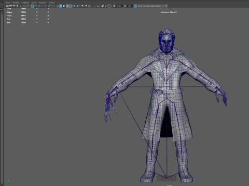Click the character's long-clawed hand
The image size is (249, 186).
tap(112, 105)
